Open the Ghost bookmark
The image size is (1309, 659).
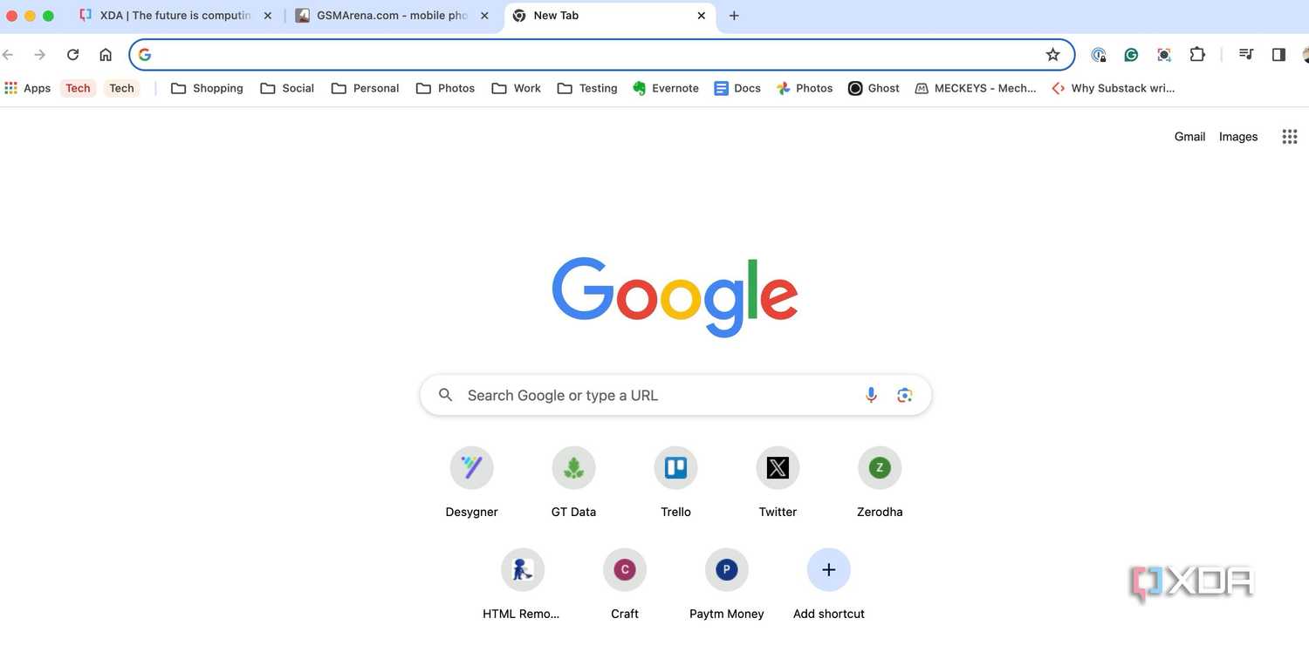pos(874,88)
